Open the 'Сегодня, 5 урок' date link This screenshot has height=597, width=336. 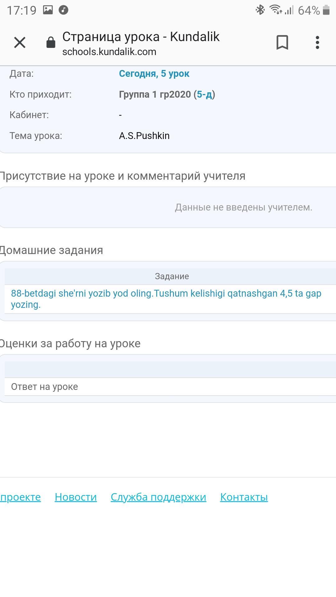(154, 74)
